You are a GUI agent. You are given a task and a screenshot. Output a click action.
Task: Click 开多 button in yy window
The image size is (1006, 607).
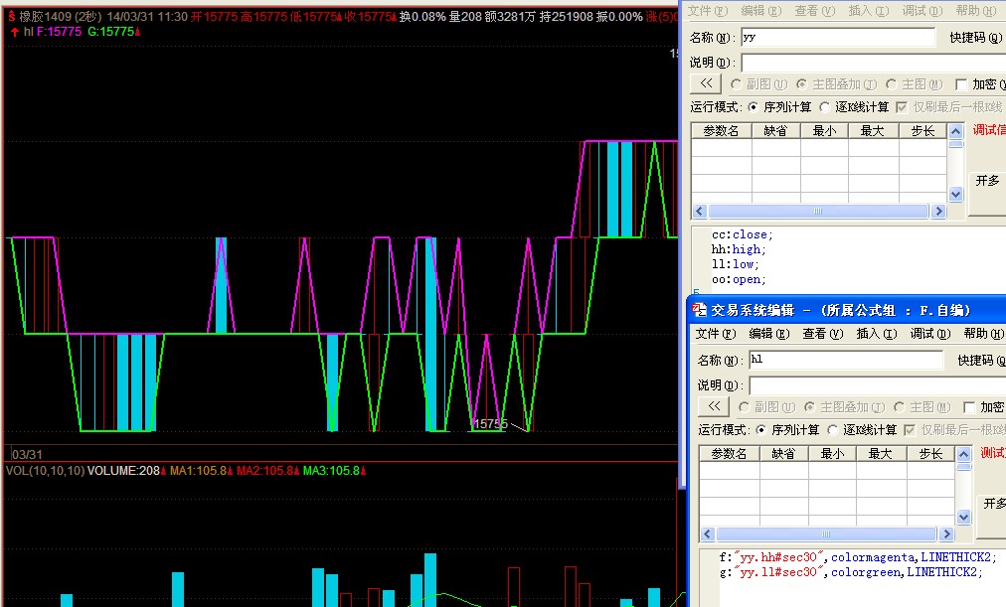(x=987, y=181)
